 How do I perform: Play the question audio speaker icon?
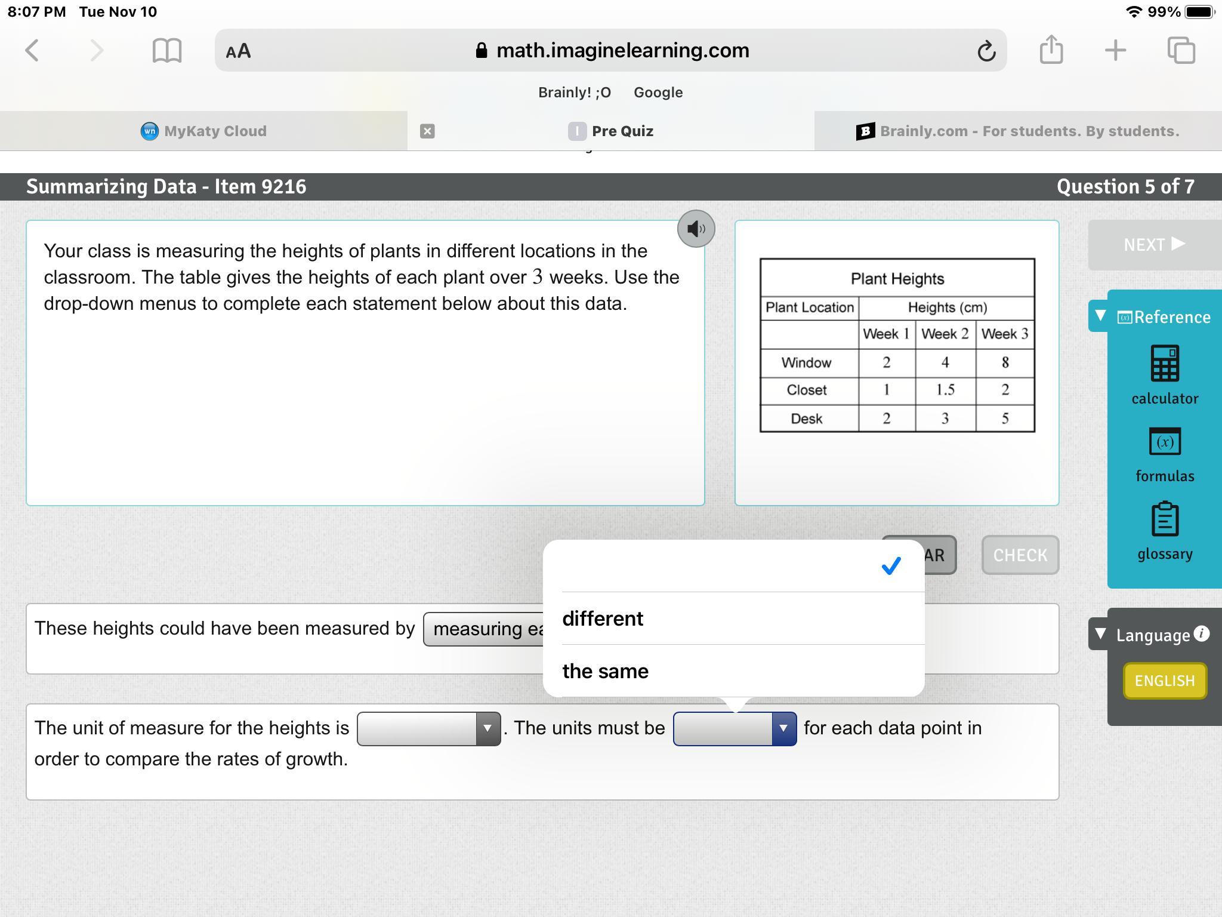(696, 229)
